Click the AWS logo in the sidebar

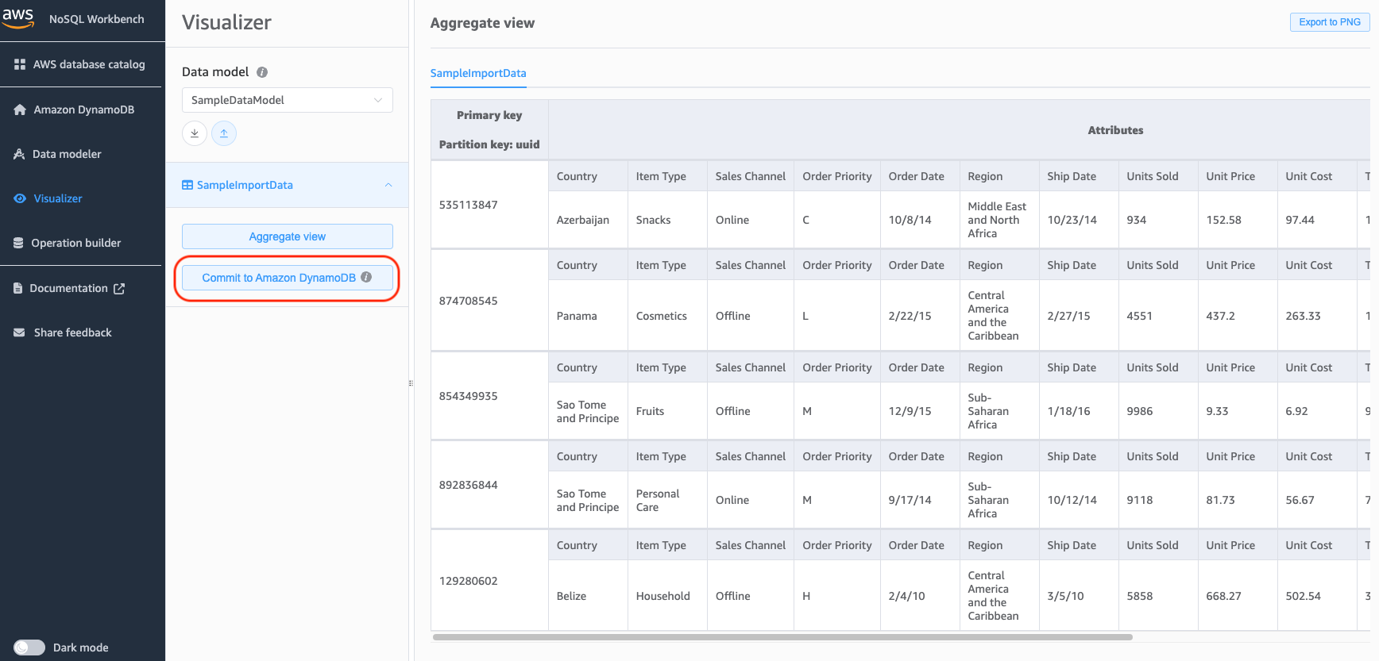coord(18,18)
